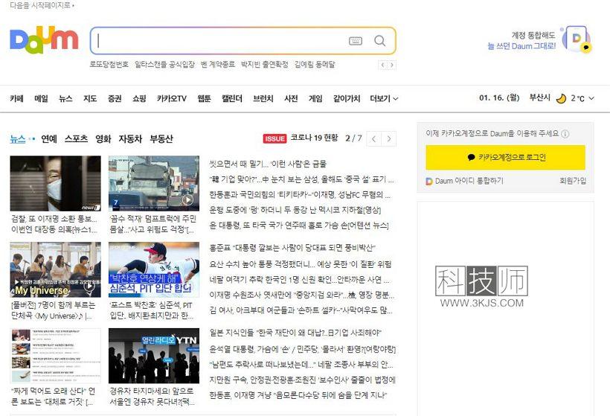
Task: Click the red ISSUE badge
Action: [274, 138]
